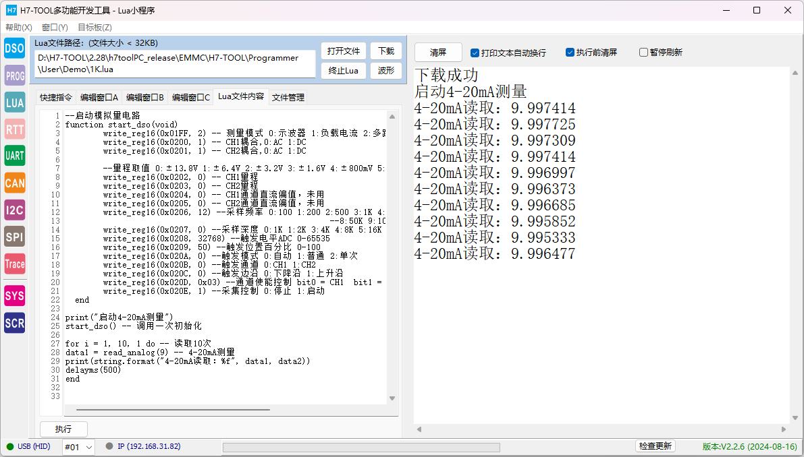Toggle 执行前清屏 checkbox

[570, 52]
